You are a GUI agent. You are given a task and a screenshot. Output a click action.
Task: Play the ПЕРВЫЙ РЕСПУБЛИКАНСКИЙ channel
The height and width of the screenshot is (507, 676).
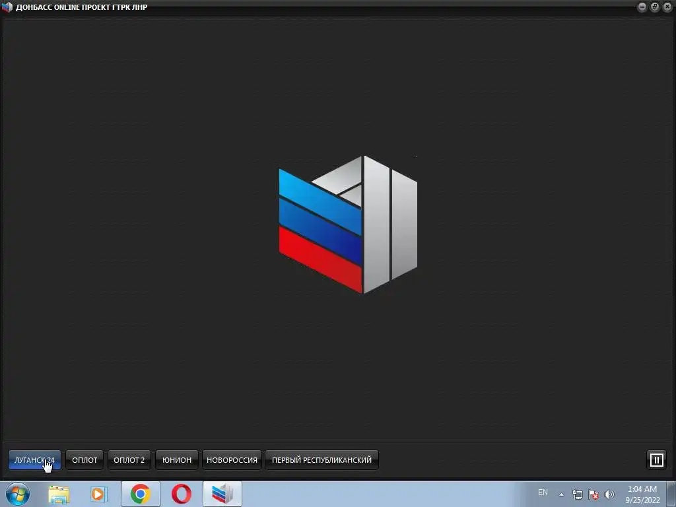click(321, 460)
